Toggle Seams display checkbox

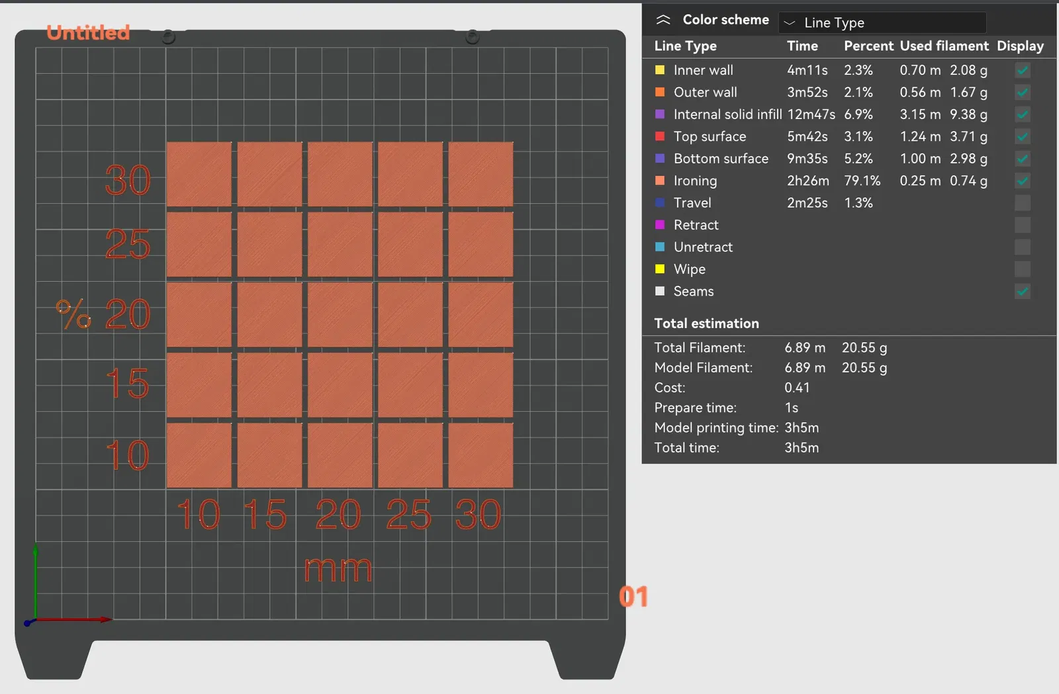(x=1023, y=291)
